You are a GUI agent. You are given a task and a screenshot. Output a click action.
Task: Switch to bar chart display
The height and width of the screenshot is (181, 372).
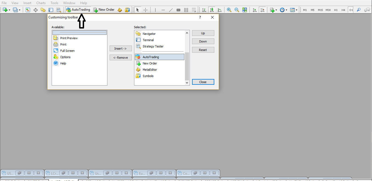click(x=204, y=10)
